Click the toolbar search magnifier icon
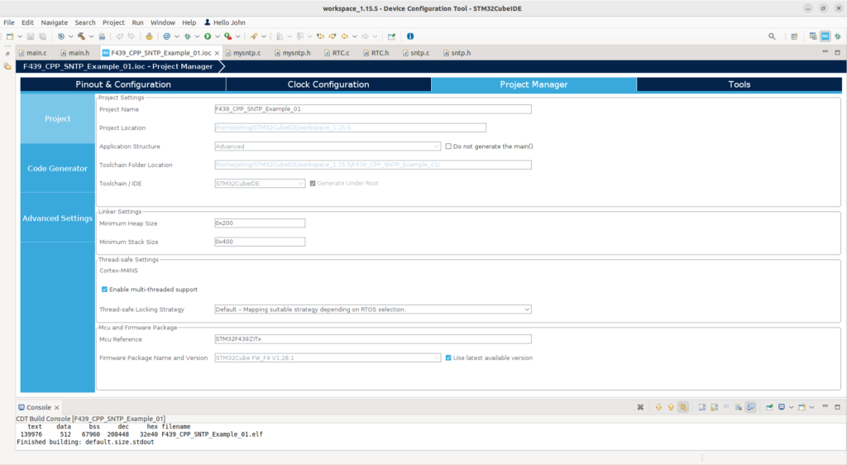This screenshot has height=465, width=847. coord(772,36)
